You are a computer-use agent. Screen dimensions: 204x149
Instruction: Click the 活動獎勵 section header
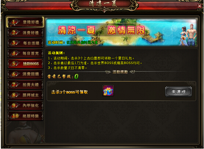tap(120, 72)
